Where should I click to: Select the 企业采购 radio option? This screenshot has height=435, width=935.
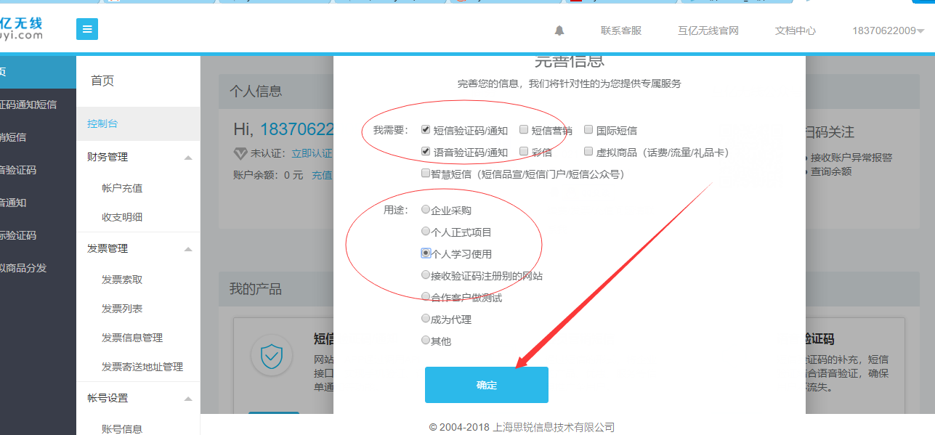(x=426, y=209)
